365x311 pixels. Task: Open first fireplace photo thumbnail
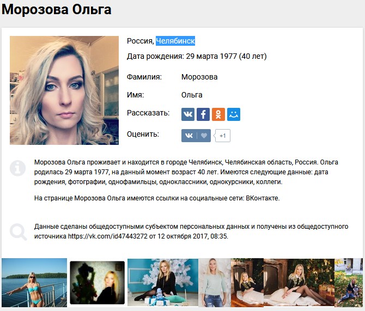coord(247,282)
